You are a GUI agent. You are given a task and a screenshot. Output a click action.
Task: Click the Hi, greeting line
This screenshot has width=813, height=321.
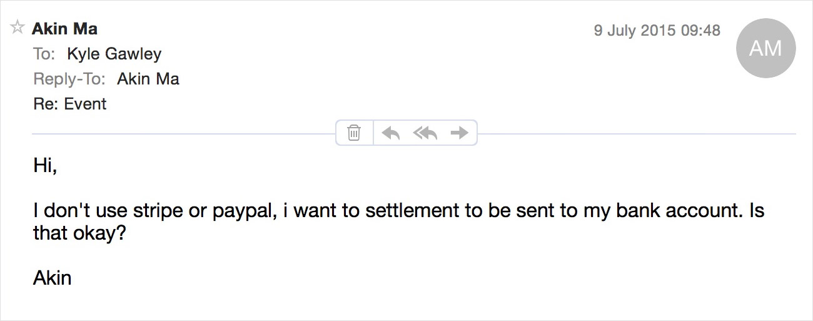click(45, 166)
